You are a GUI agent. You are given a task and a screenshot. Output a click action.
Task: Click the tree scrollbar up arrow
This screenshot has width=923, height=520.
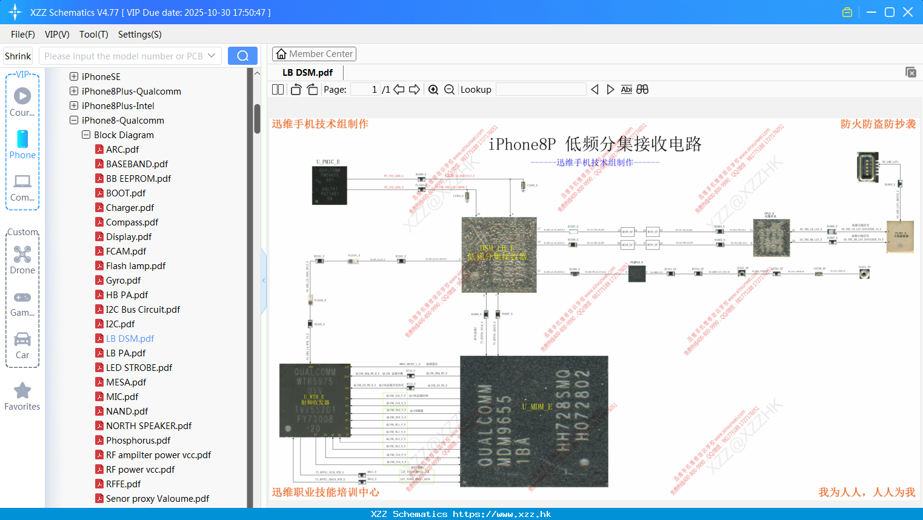tap(257, 73)
